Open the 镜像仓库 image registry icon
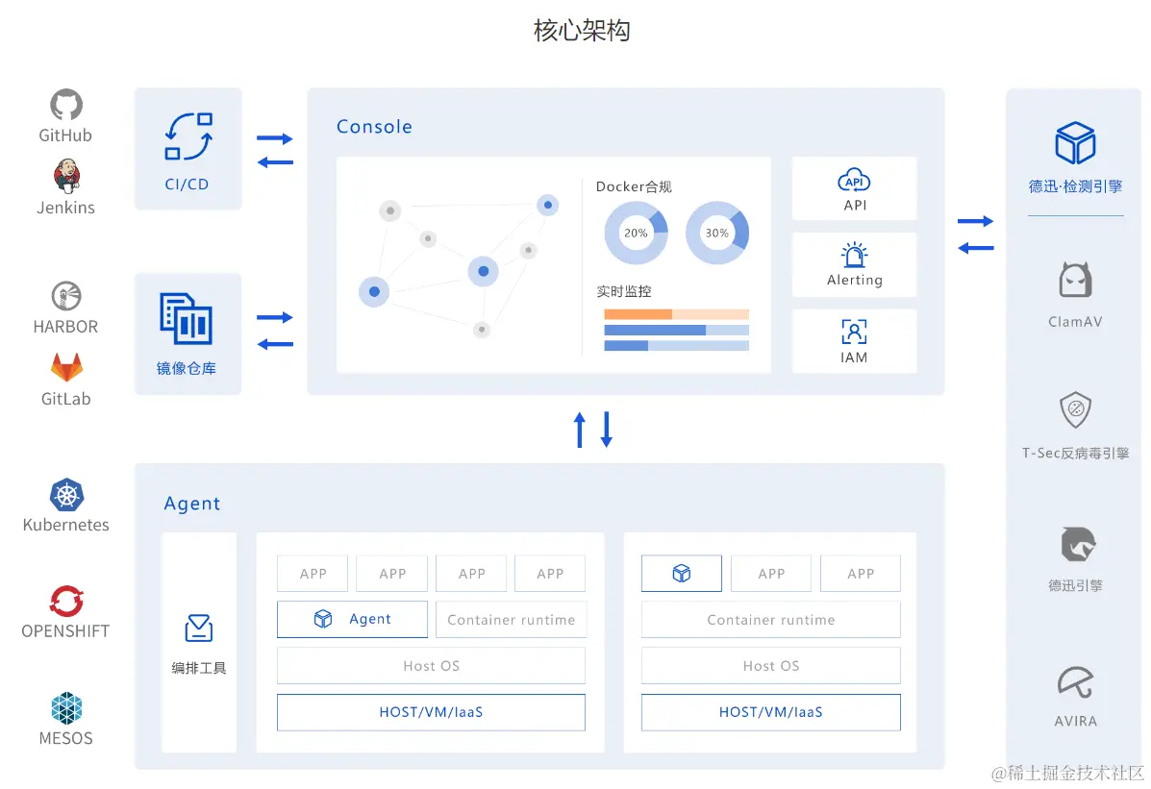 click(x=187, y=318)
